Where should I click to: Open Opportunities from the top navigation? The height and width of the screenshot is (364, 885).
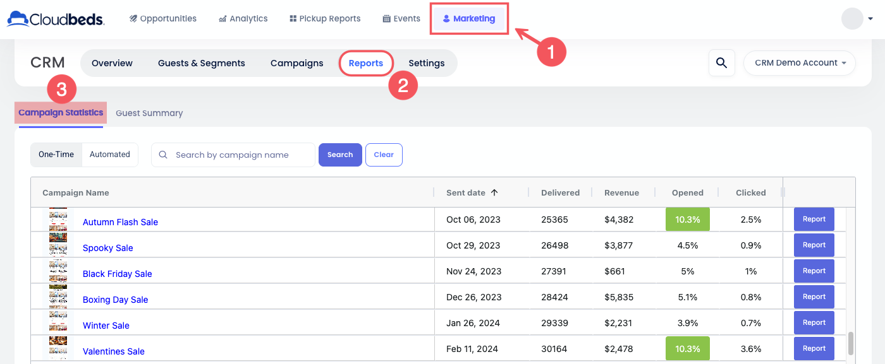coord(163,19)
